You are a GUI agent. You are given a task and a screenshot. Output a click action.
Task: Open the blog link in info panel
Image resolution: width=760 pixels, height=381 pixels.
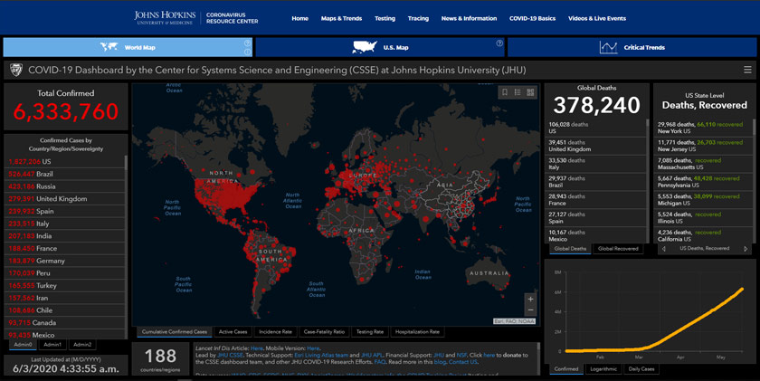(x=440, y=362)
